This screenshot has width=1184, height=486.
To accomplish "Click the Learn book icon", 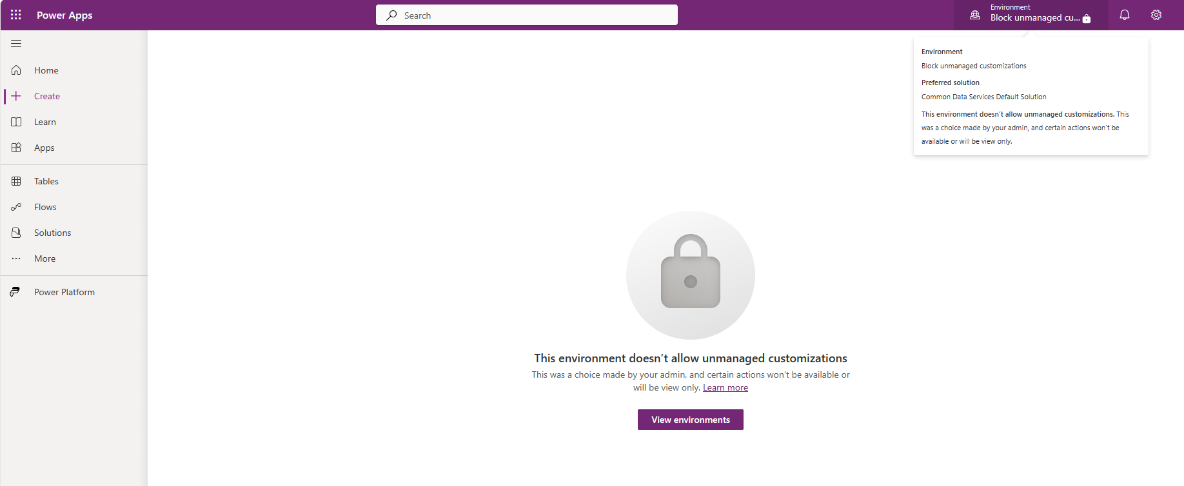I will [x=16, y=122].
